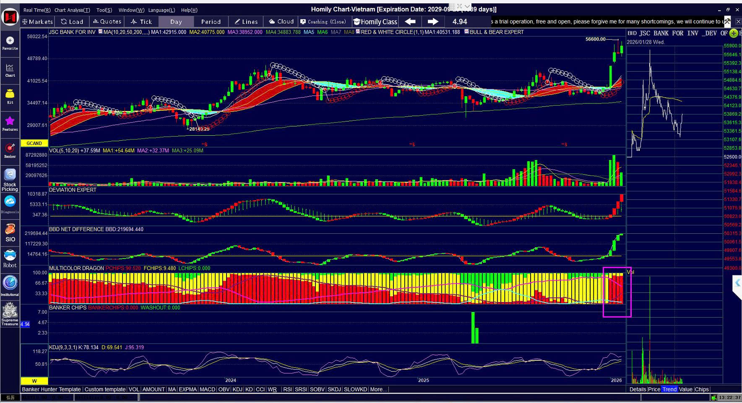Click the Banker Hunter Template button
This screenshot has width=742, height=403.
[x=51, y=389]
